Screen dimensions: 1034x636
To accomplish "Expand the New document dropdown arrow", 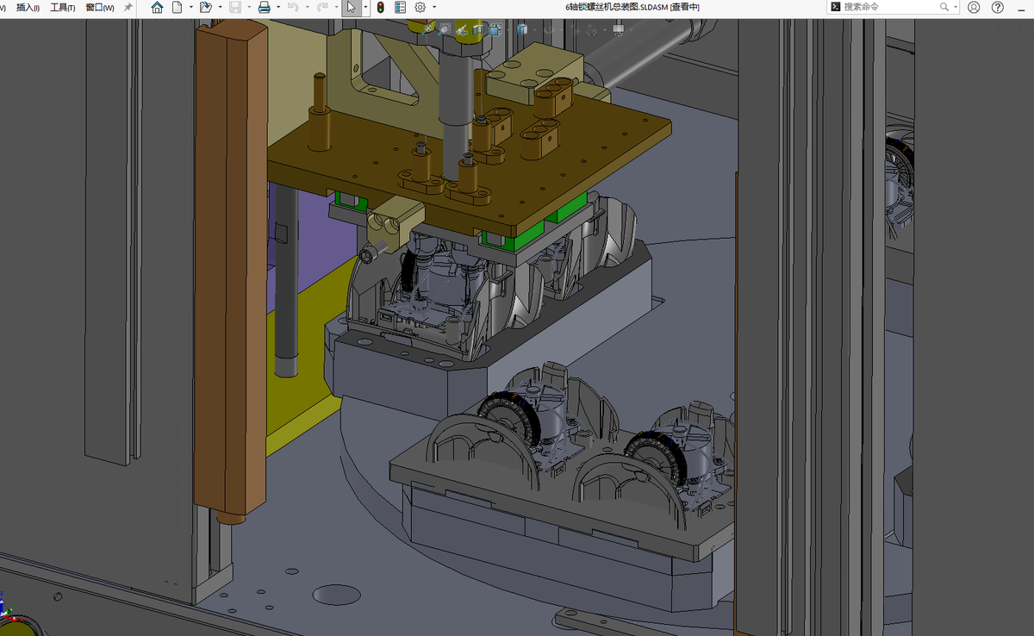I will click(x=190, y=7).
